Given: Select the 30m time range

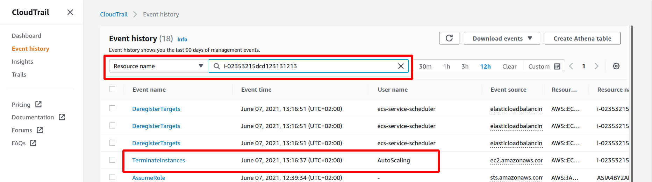Looking at the screenshot, I should 425,66.
